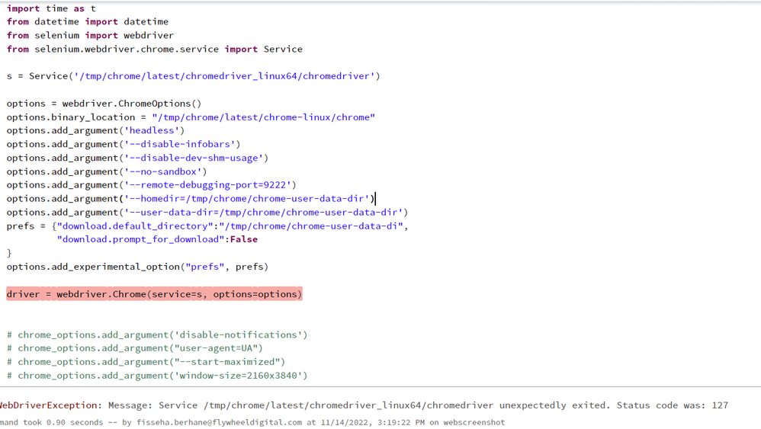Place cursor in the '--homedir' argument line

tap(191, 199)
